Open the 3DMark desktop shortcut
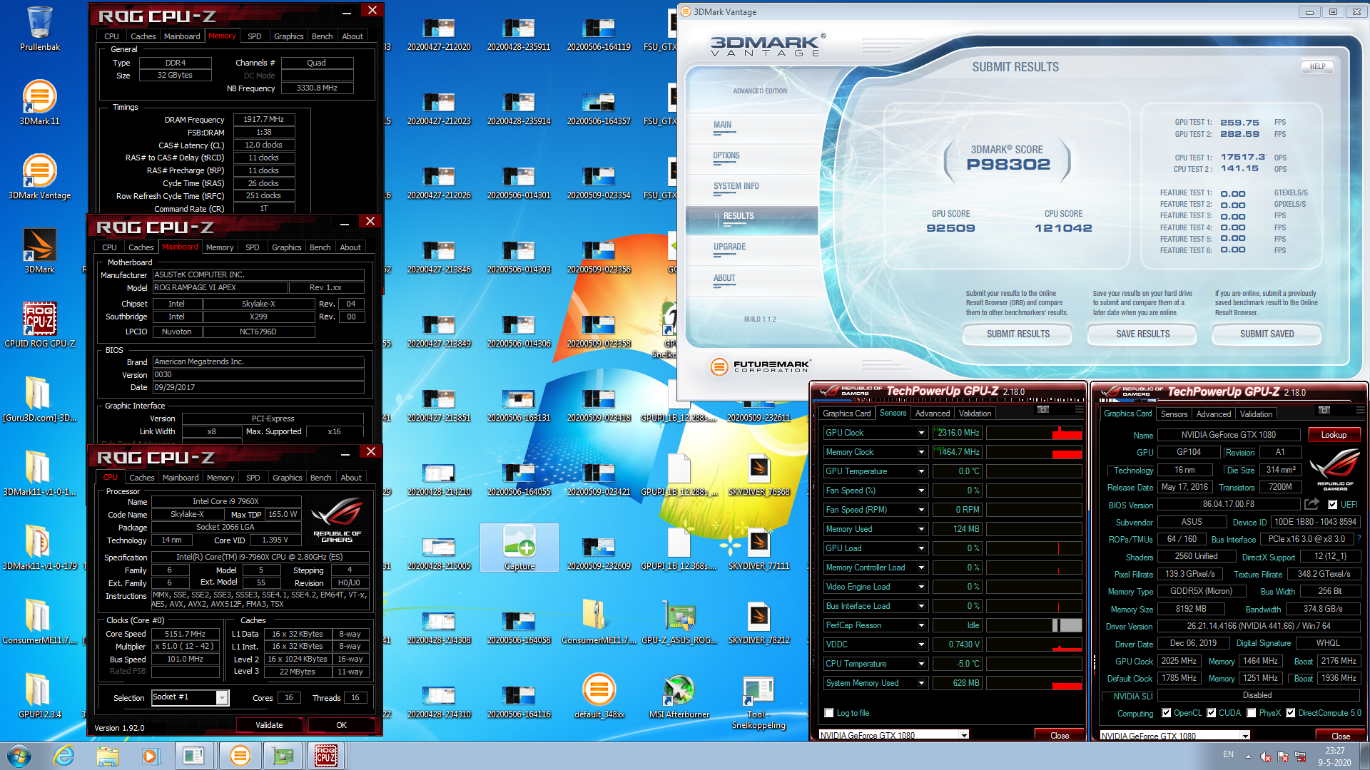The height and width of the screenshot is (770, 1370). [39, 251]
